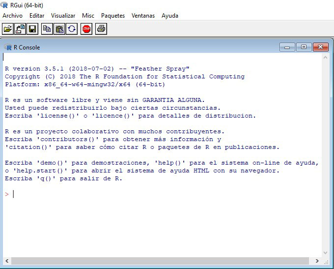Click the Paste clipboard icon
This screenshot has height=269, width=334.
coord(59,29)
